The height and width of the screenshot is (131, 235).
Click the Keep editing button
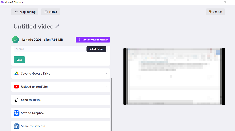click(x=25, y=12)
